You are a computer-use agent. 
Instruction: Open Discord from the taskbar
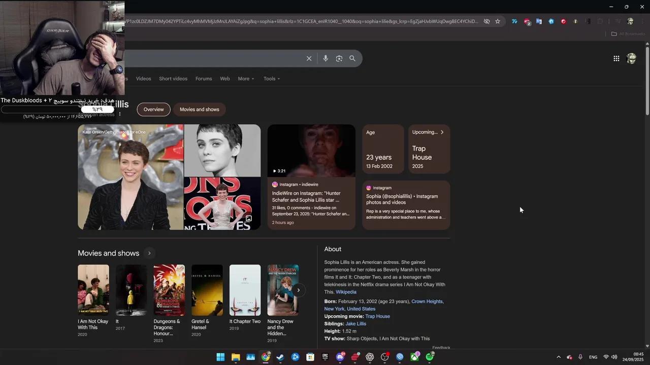pyautogui.click(x=340, y=357)
